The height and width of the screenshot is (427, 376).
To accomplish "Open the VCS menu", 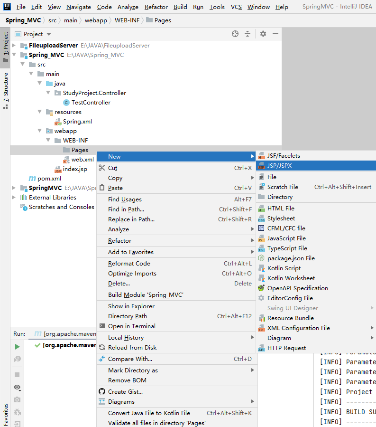I will (x=236, y=7).
